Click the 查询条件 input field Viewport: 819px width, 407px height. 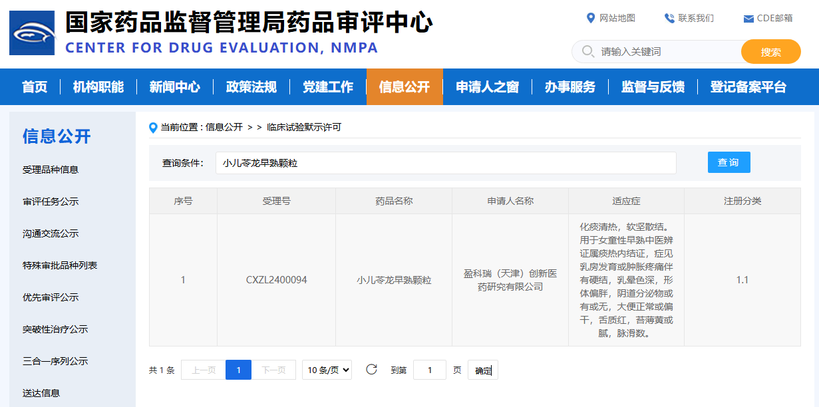(x=446, y=163)
